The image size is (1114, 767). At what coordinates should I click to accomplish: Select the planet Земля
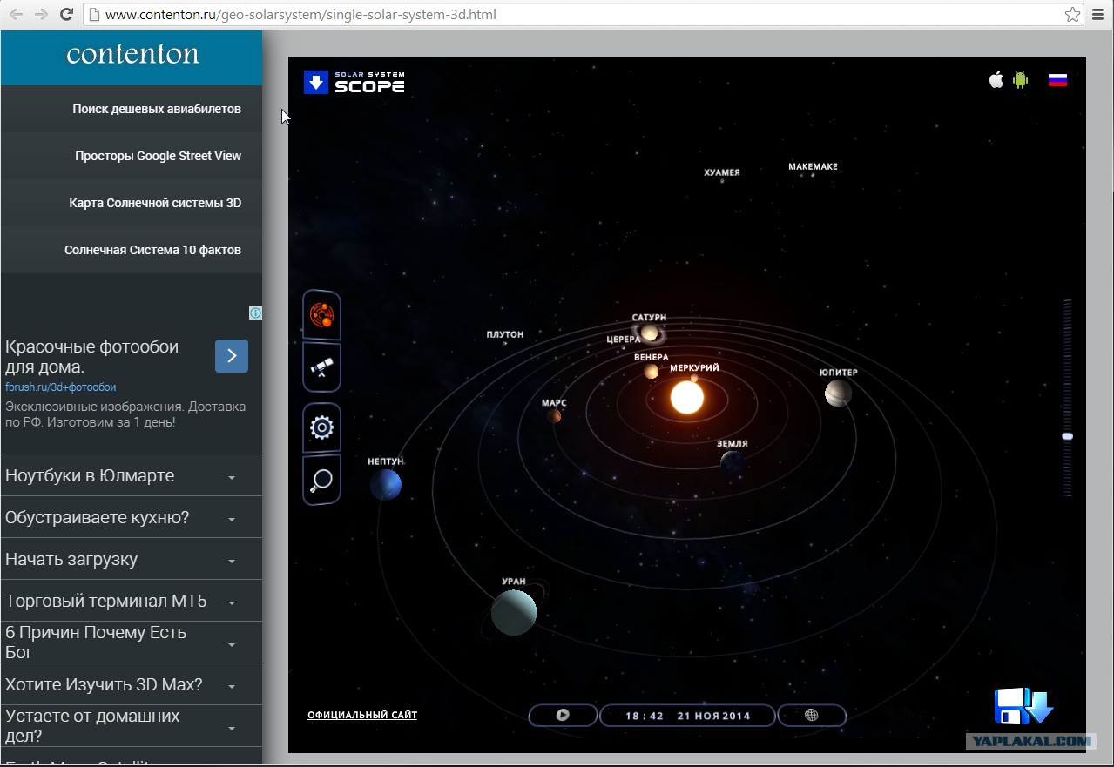[732, 461]
